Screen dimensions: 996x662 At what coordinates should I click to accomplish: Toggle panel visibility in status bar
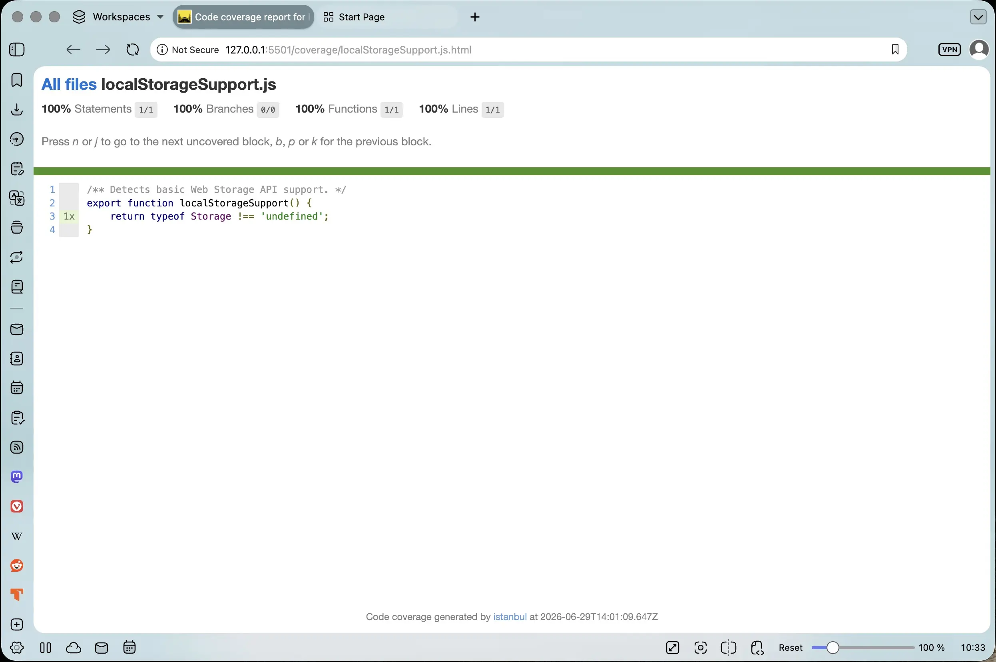46,648
